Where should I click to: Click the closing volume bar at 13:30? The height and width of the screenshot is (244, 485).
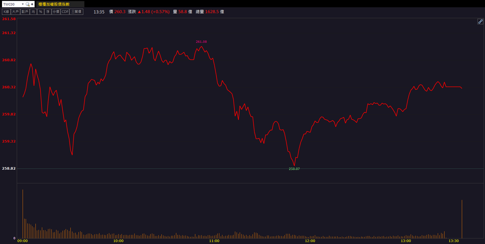coord(462,219)
